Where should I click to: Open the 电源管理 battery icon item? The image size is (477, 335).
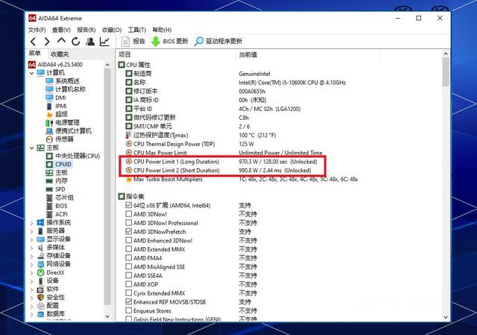pos(63,123)
